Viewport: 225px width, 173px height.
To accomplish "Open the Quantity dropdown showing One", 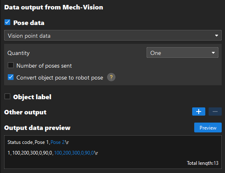I will coord(182,52).
